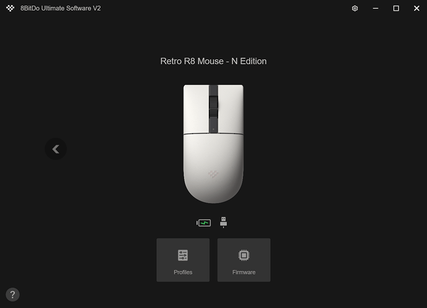Open the Profiles tile
Viewport: 427px width, 308px height.
183,260
